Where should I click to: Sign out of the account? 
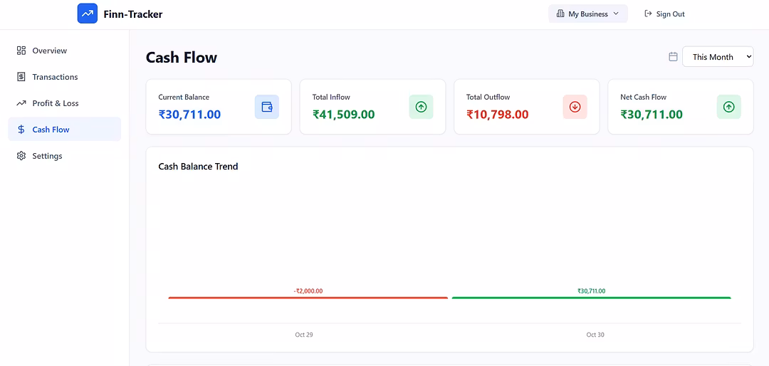664,14
